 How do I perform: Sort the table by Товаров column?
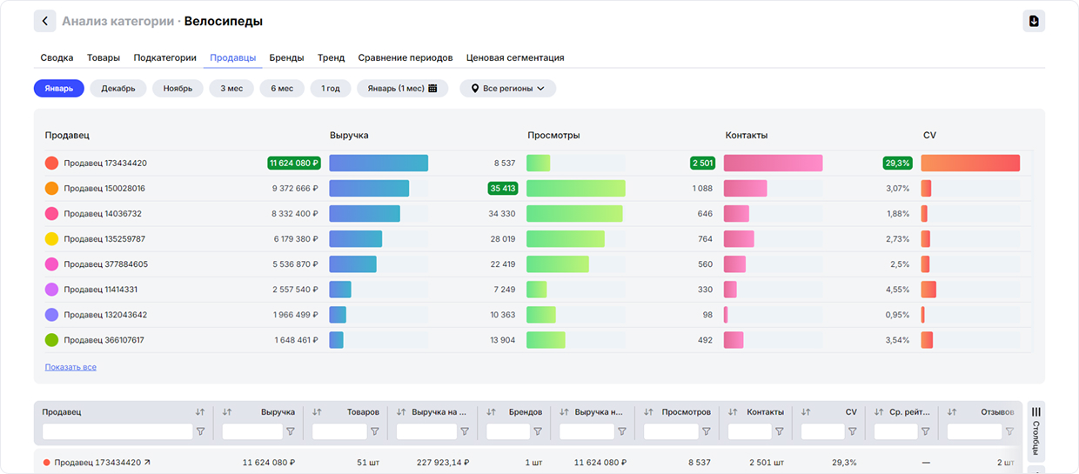click(x=317, y=412)
